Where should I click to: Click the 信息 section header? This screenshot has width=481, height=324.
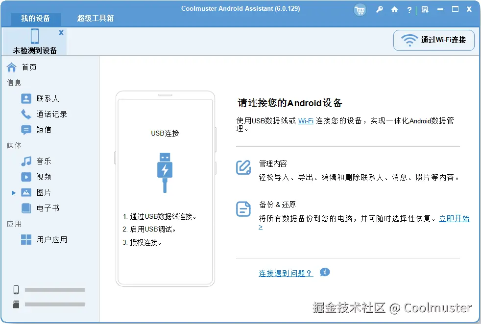click(x=14, y=83)
